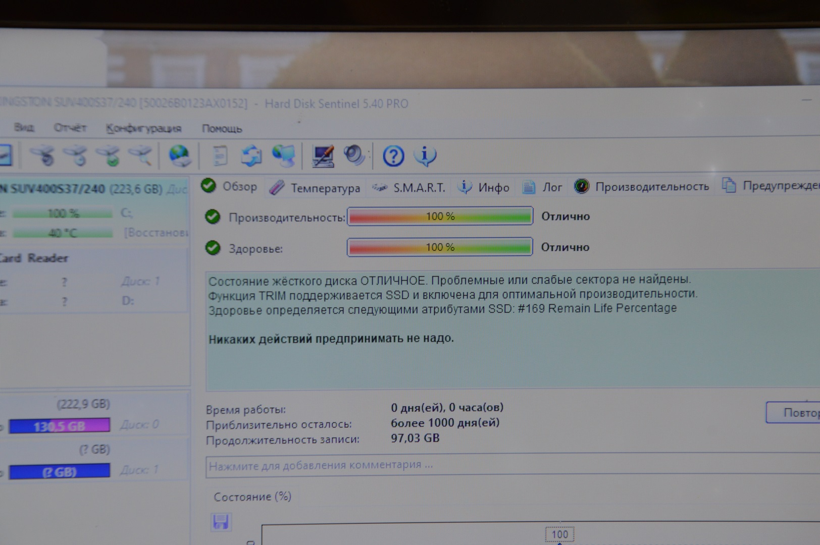Image resolution: width=820 pixels, height=545 pixels.
Task: Click the network computer globe icon
Action: pos(284,156)
